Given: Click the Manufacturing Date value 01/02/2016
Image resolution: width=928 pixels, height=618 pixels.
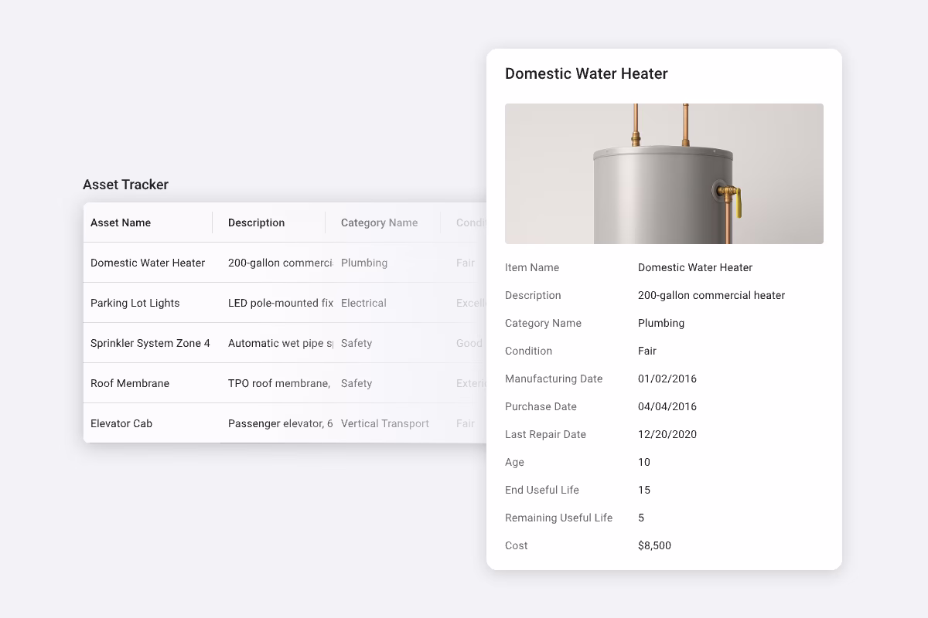Looking at the screenshot, I should click(x=667, y=379).
